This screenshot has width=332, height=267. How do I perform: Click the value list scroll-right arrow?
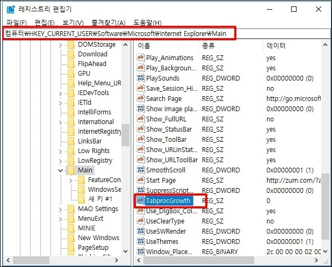tap(316, 260)
